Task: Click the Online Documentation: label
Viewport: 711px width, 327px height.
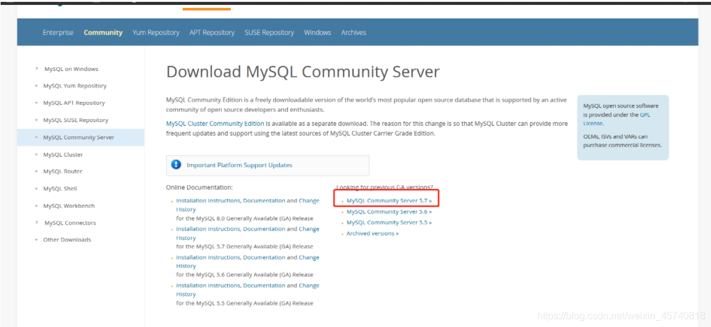Action: tap(200, 187)
